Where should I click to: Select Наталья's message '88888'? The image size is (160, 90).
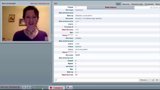[x=77, y=55]
